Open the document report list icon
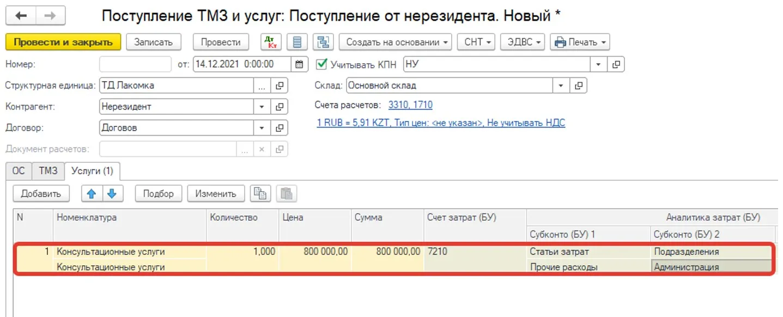 click(297, 42)
